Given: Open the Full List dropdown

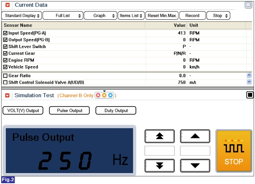Looking at the screenshot, I should coord(63,16).
